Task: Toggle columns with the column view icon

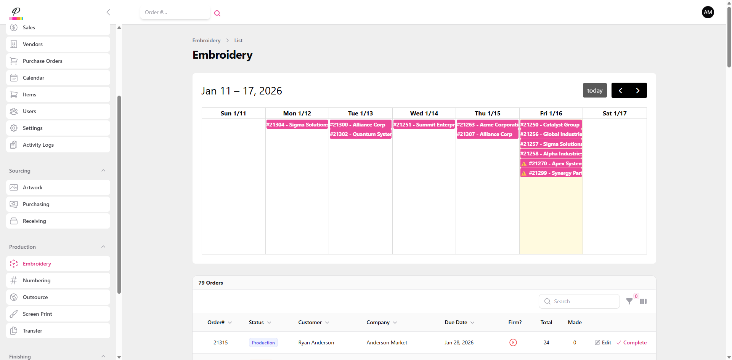Action: coord(643,301)
